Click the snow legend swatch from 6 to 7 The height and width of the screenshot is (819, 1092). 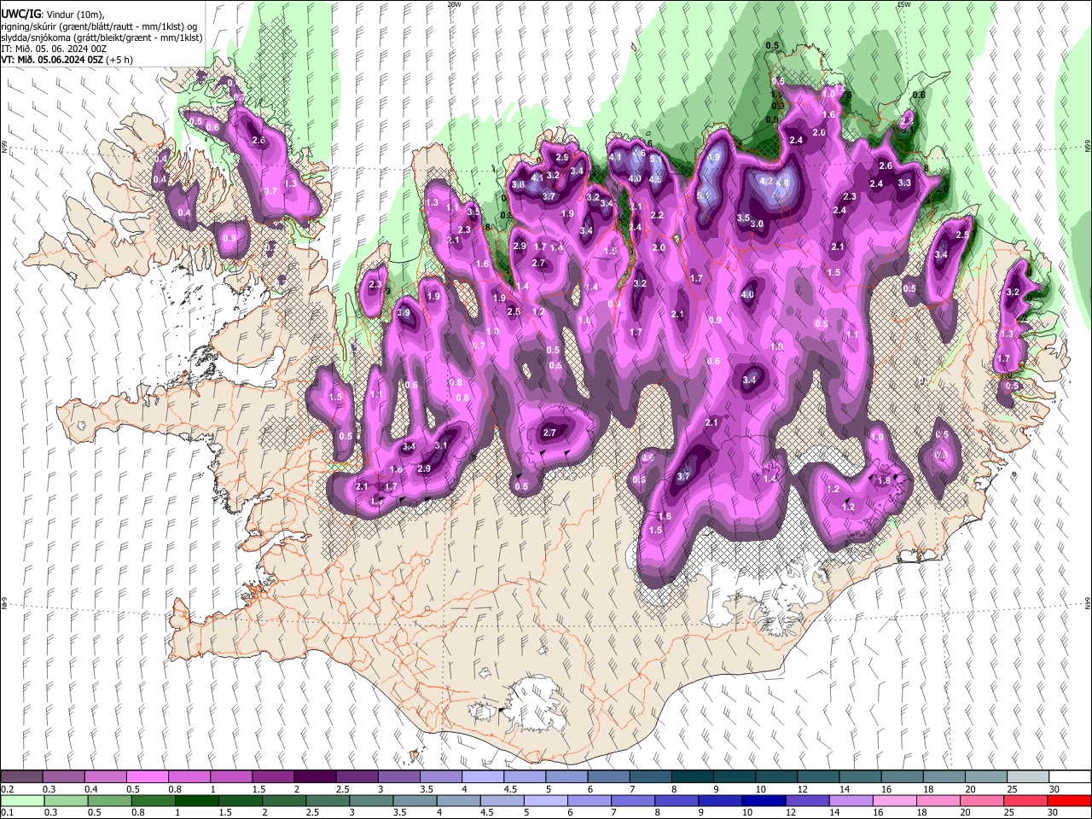[607, 777]
